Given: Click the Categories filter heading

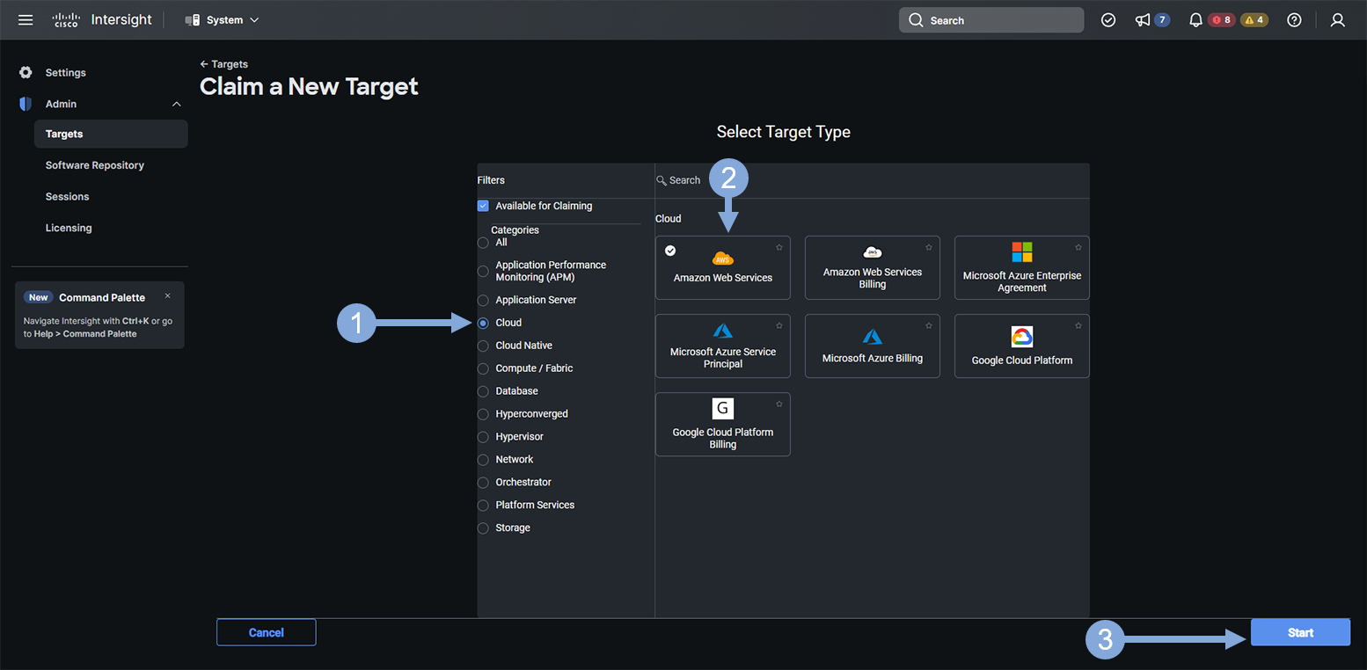Looking at the screenshot, I should [x=515, y=229].
